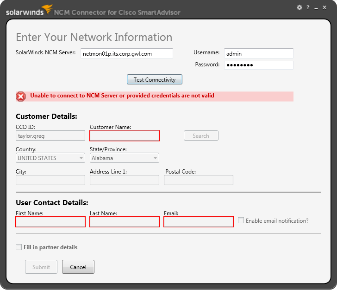Check Fill in partner details
The height and width of the screenshot is (290, 337).
coord(19,247)
